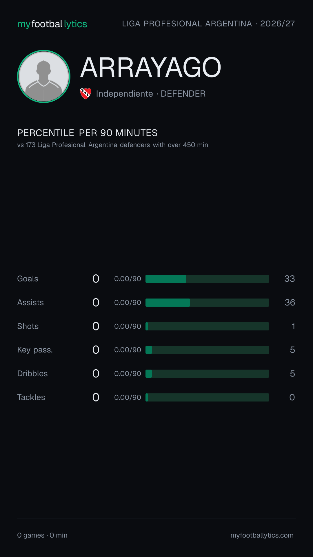The image size is (313, 557).
Task: Click the Independiente club crest
Action: 85,93
